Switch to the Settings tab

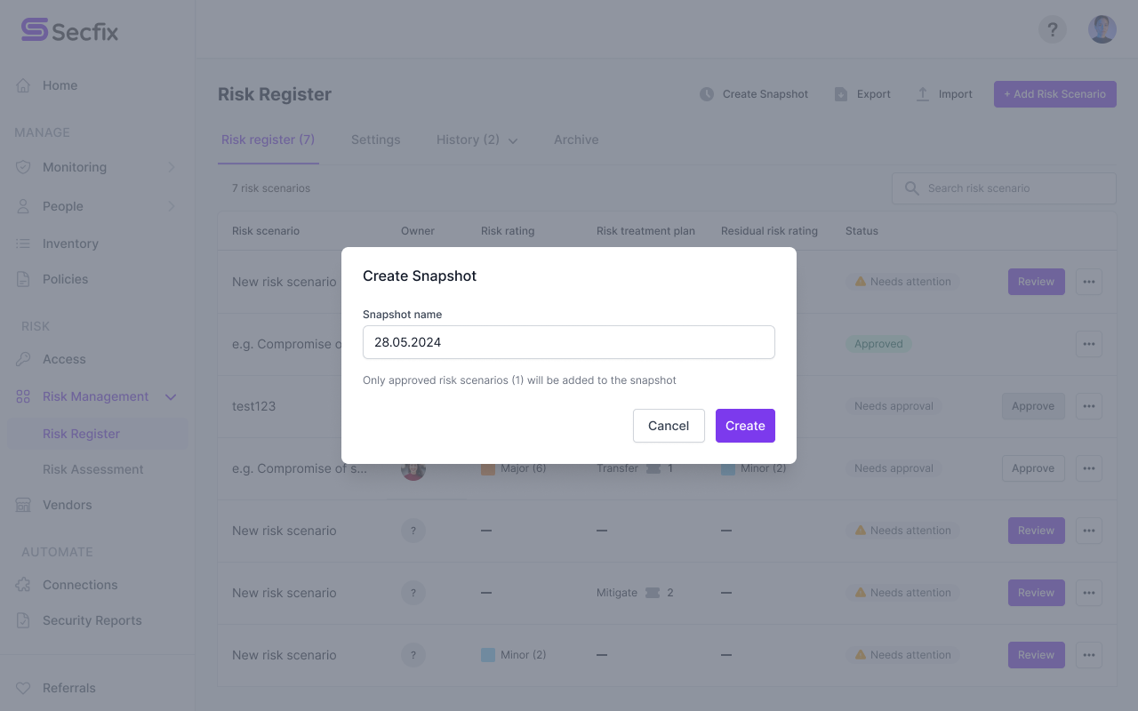[x=375, y=140]
